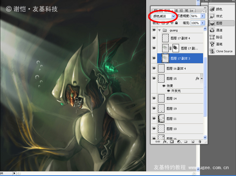Hide layer 图层 15
Viewport: 236px width, 176px height.
154,78
